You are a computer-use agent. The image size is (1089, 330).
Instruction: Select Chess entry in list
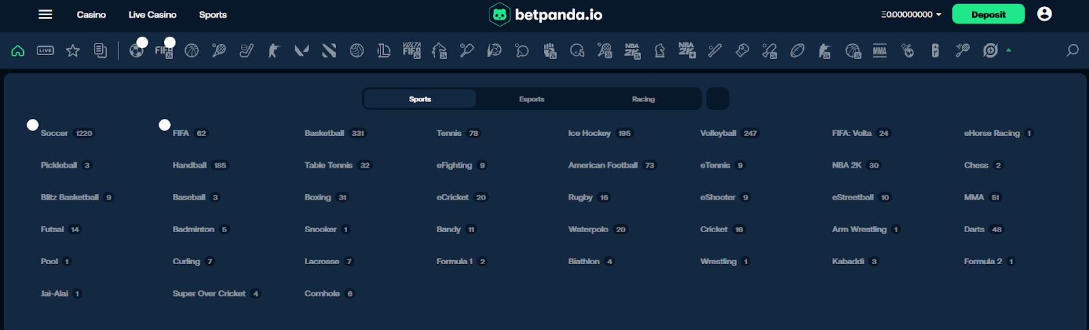point(984,165)
